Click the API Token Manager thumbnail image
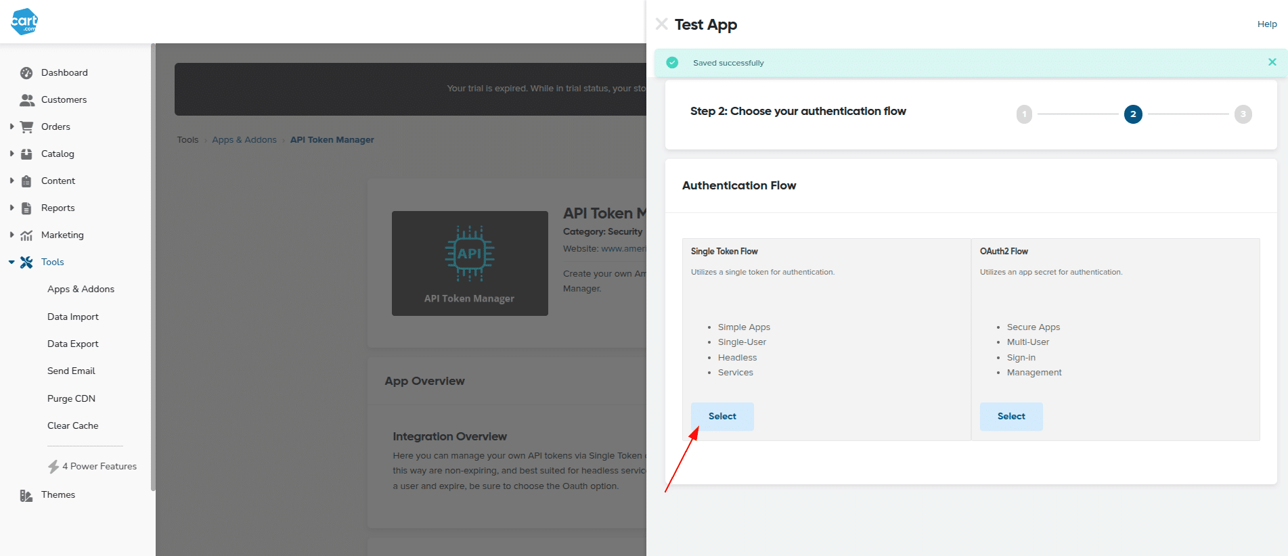This screenshot has height=556, width=1288. tap(470, 263)
